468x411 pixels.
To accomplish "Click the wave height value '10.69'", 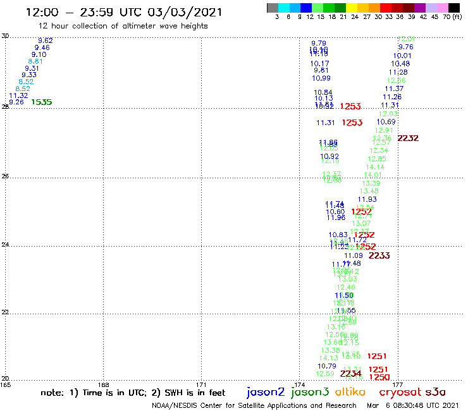I will click(x=386, y=122).
